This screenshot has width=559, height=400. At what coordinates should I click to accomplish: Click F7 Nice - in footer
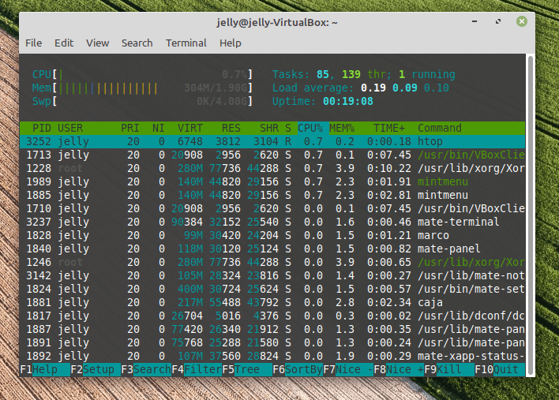(348, 369)
